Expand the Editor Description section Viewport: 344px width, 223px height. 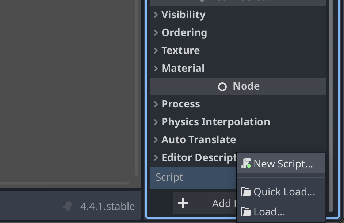(x=193, y=157)
